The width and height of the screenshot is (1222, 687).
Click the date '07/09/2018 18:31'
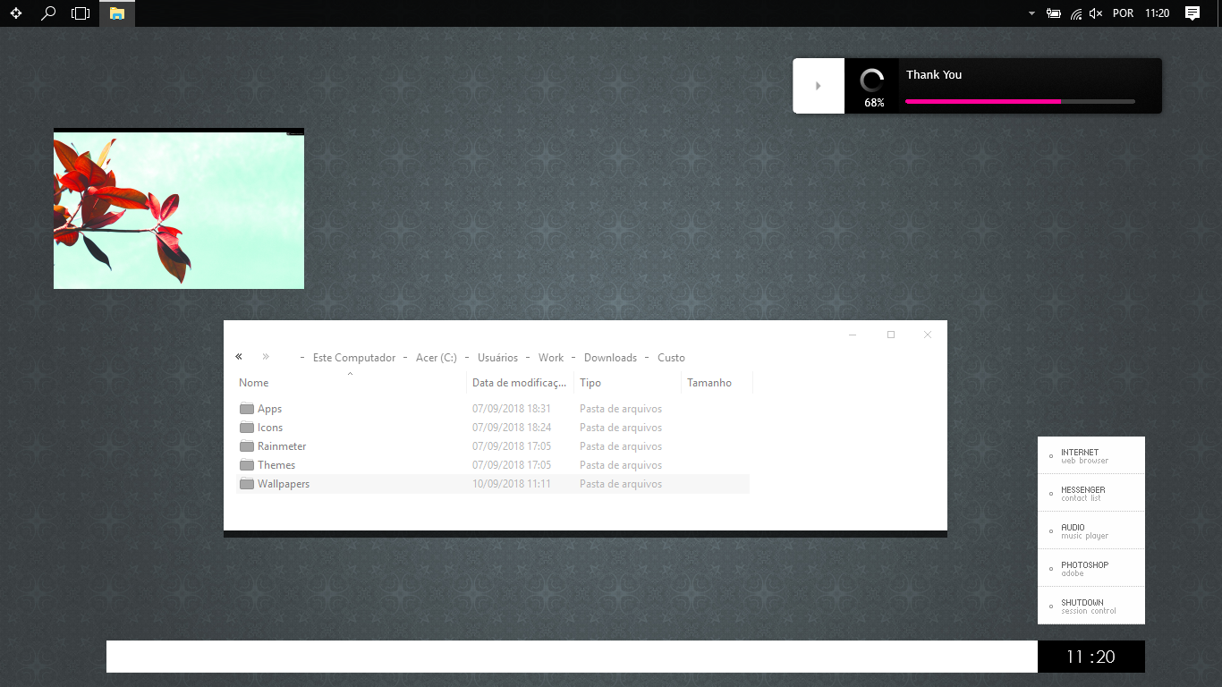[x=512, y=409]
